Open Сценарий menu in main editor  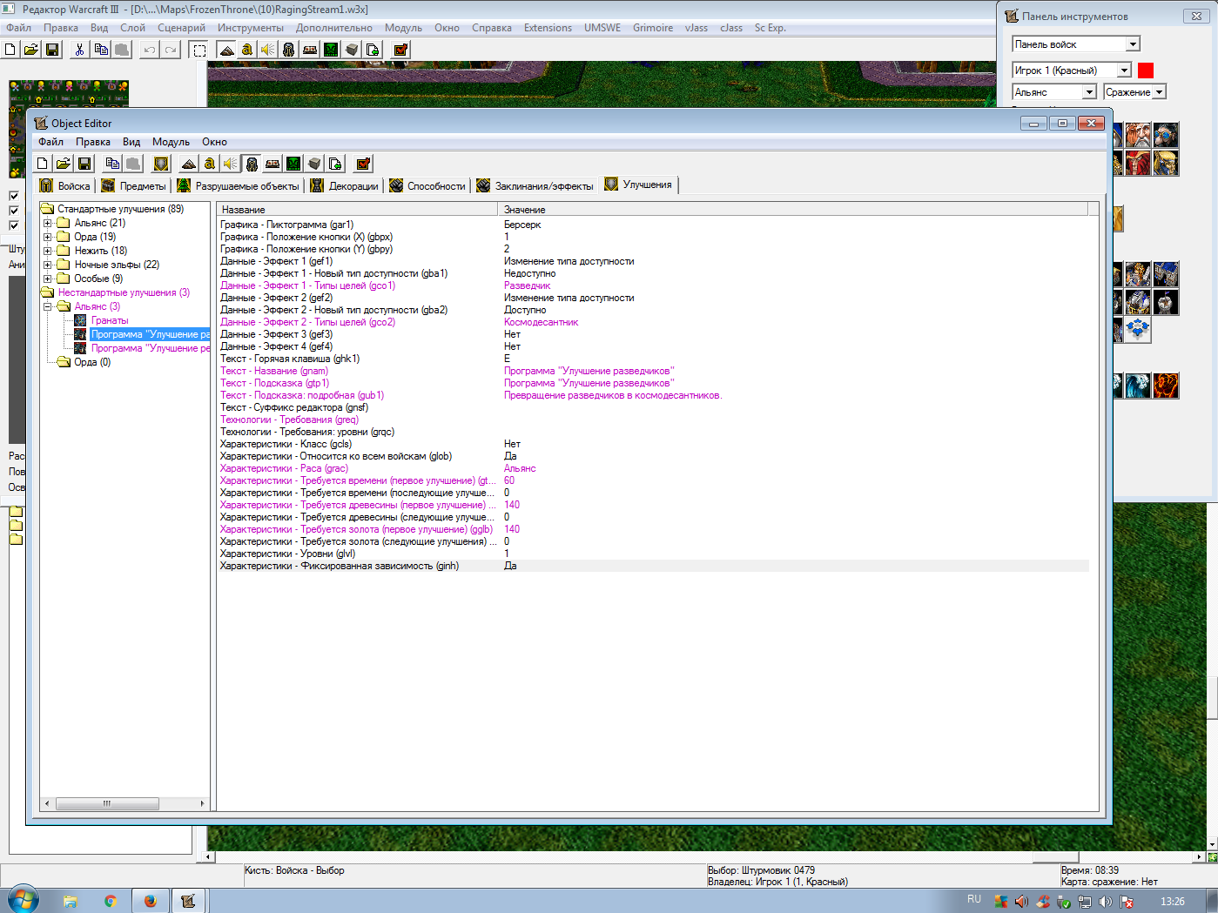(181, 28)
